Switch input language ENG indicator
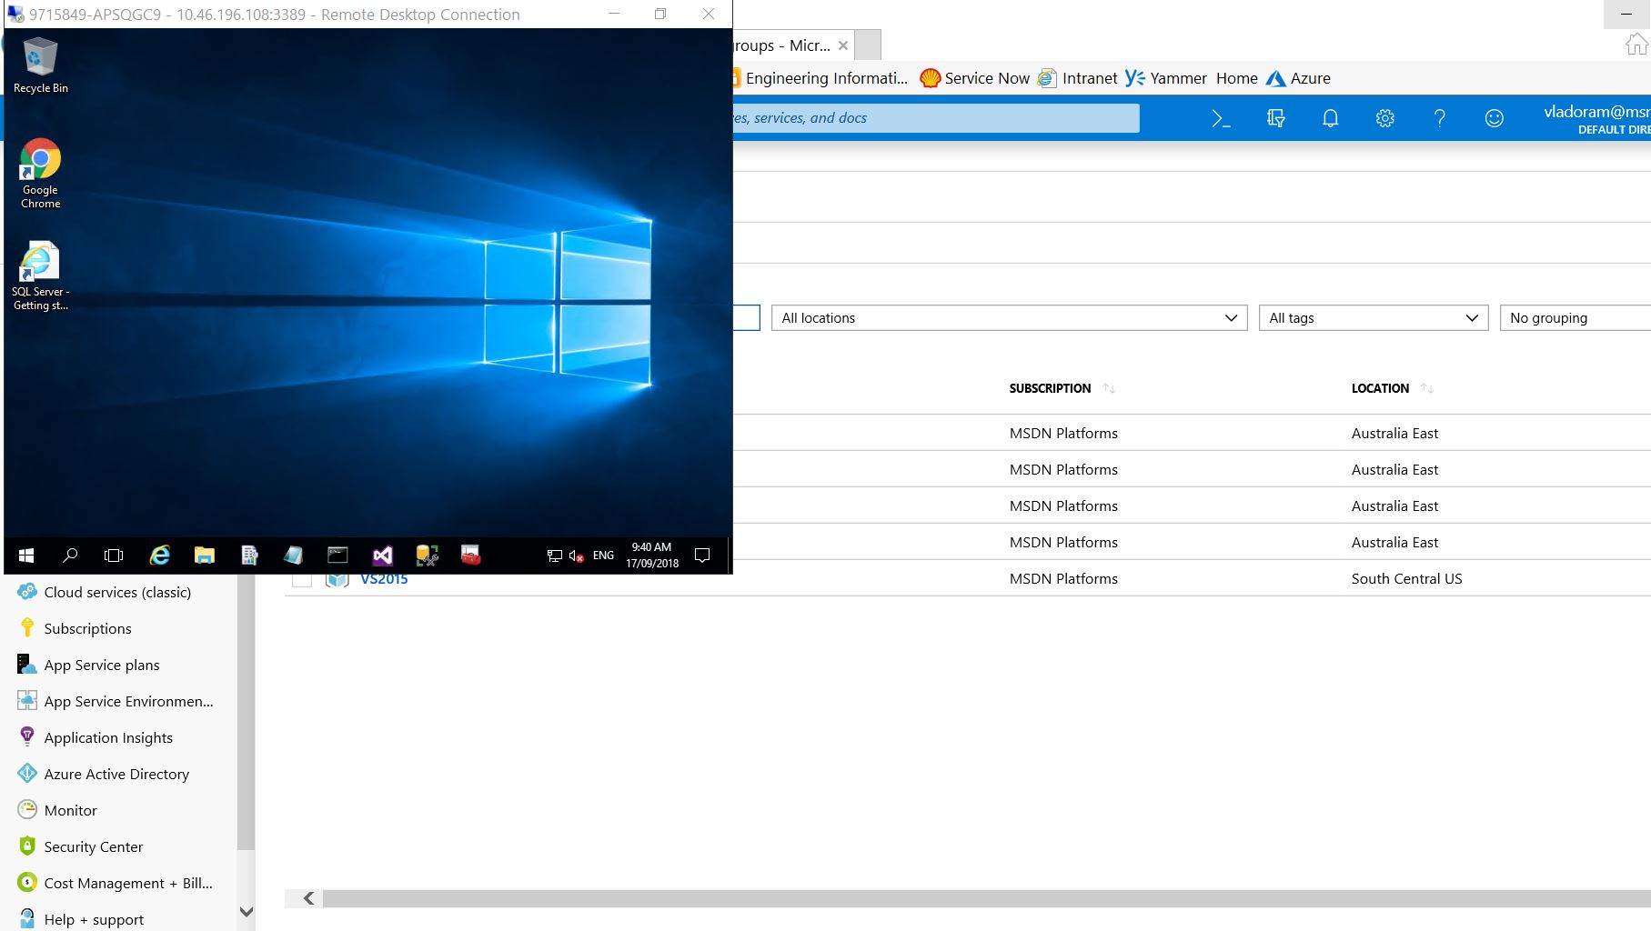This screenshot has height=931, width=1651. [603, 556]
